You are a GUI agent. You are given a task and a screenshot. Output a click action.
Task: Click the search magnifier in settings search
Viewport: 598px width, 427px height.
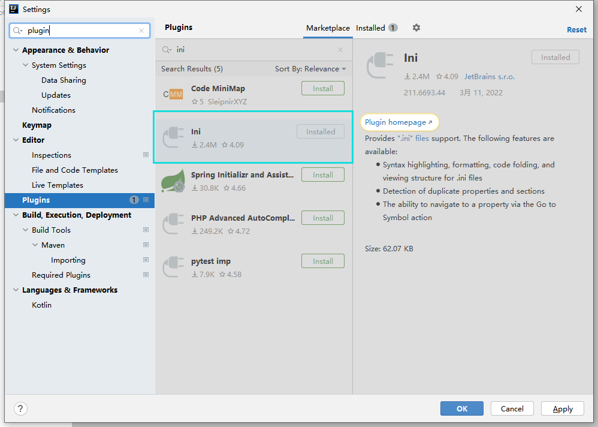coord(17,31)
